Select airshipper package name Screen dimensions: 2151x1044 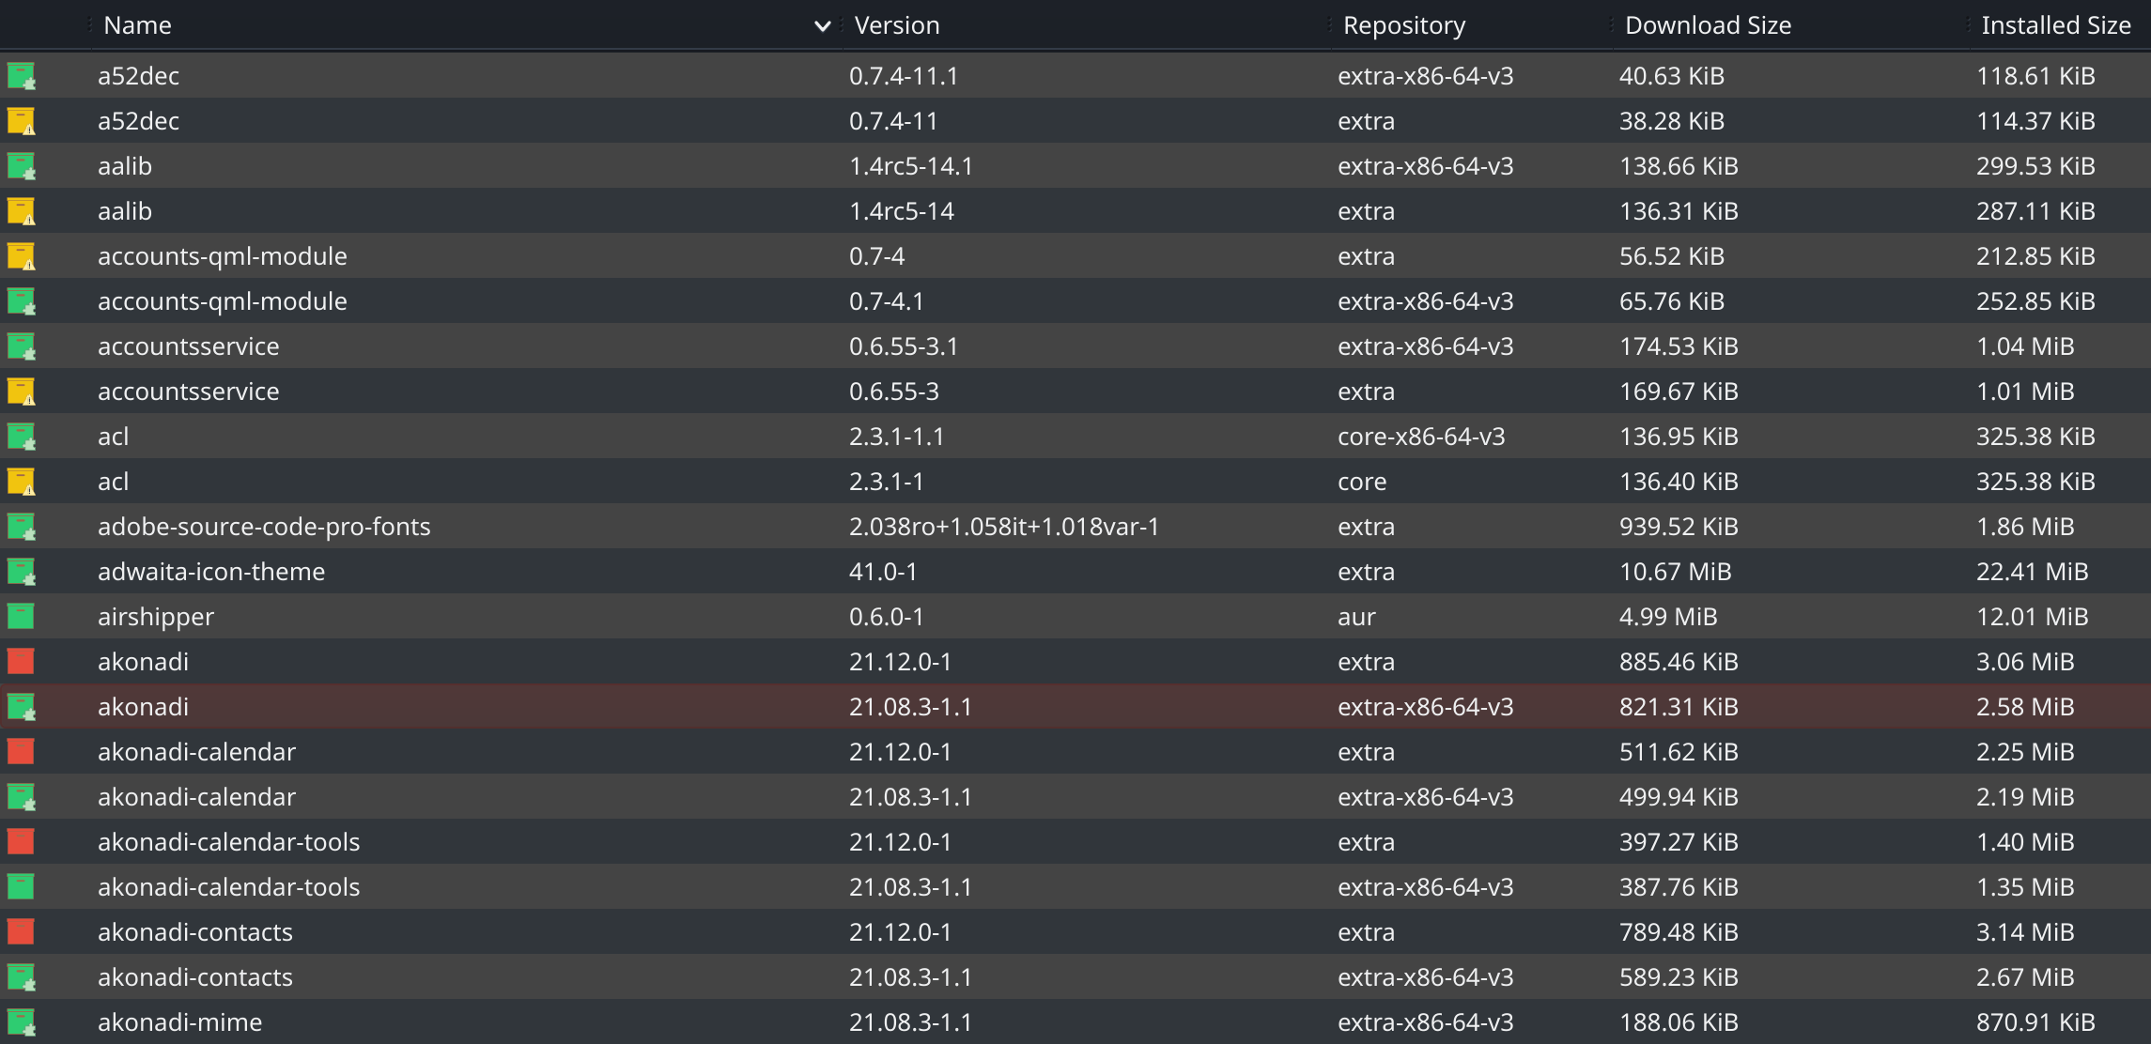(x=156, y=617)
